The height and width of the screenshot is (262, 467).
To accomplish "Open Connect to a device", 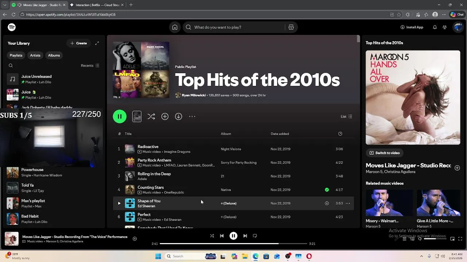I will 412,239.
